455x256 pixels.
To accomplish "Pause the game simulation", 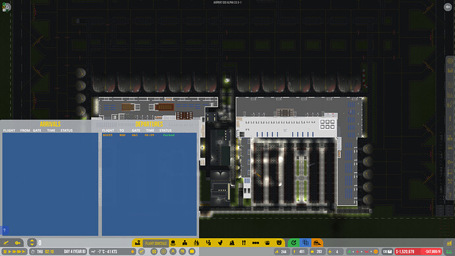I will point(5,251).
